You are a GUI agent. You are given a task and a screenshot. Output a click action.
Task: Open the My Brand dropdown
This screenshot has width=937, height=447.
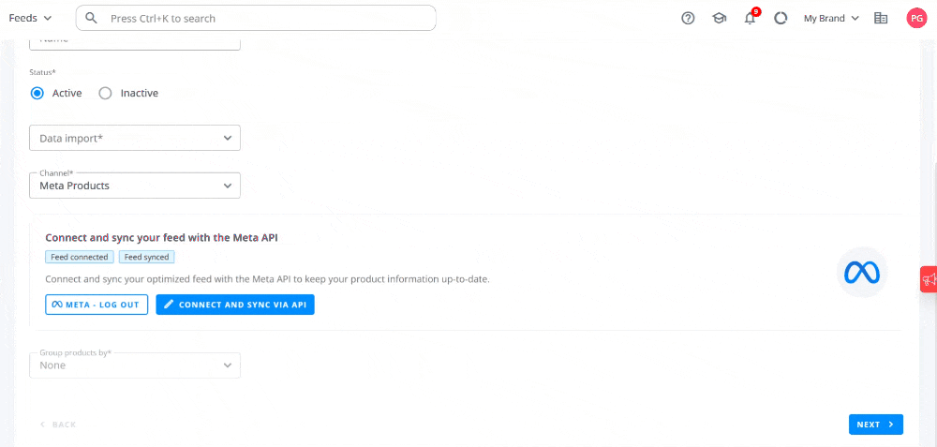831,19
